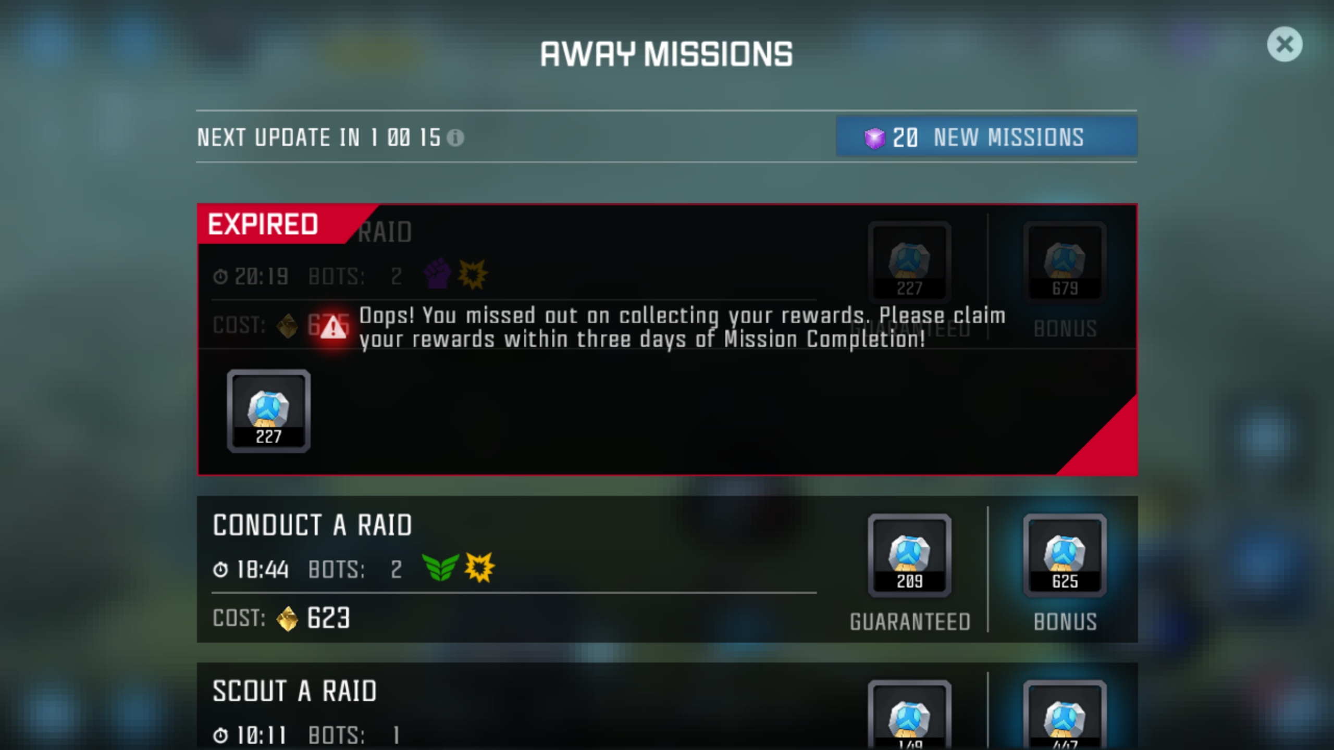The image size is (1334, 750).
Task: Tap the Expired red banner label
Action: pyautogui.click(x=263, y=224)
